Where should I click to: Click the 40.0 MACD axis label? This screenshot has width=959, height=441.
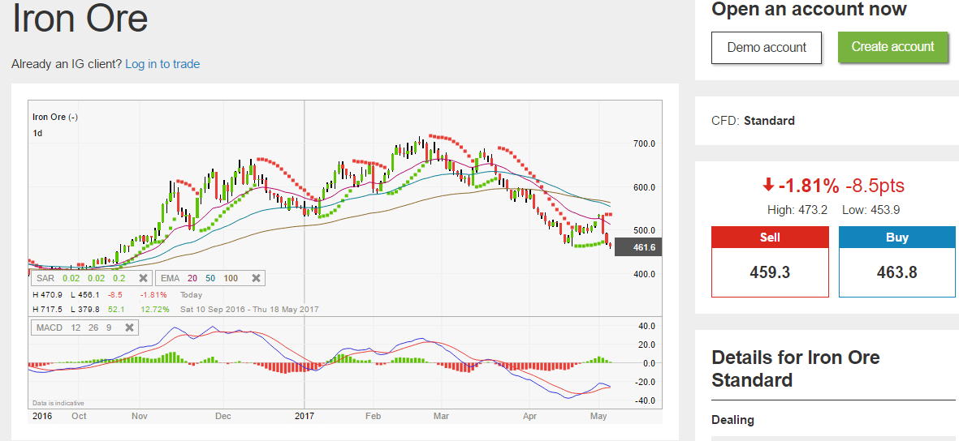(x=646, y=326)
